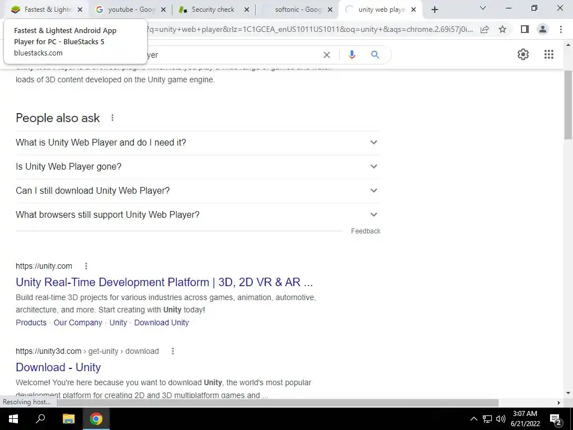Click the https://unity.com URL text
The height and width of the screenshot is (430, 573).
[44, 266]
